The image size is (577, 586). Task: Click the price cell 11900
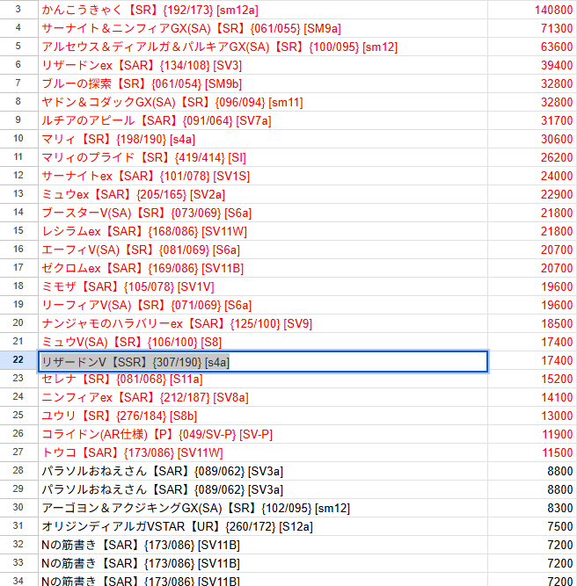point(532,434)
